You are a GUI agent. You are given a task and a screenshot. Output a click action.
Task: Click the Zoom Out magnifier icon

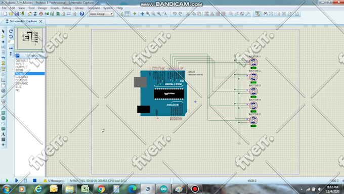(153, 14)
